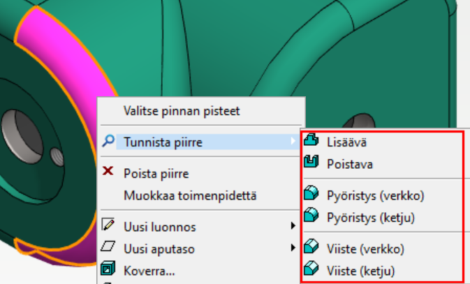Click the Viiste (verkko) icon
Image resolution: width=470 pixels, height=284 pixels.
point(312,247)
